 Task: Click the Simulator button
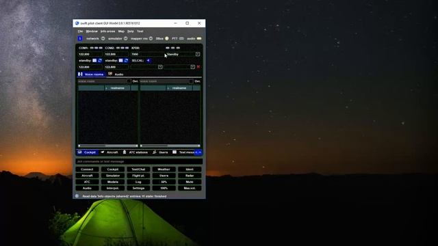point(113,176)
